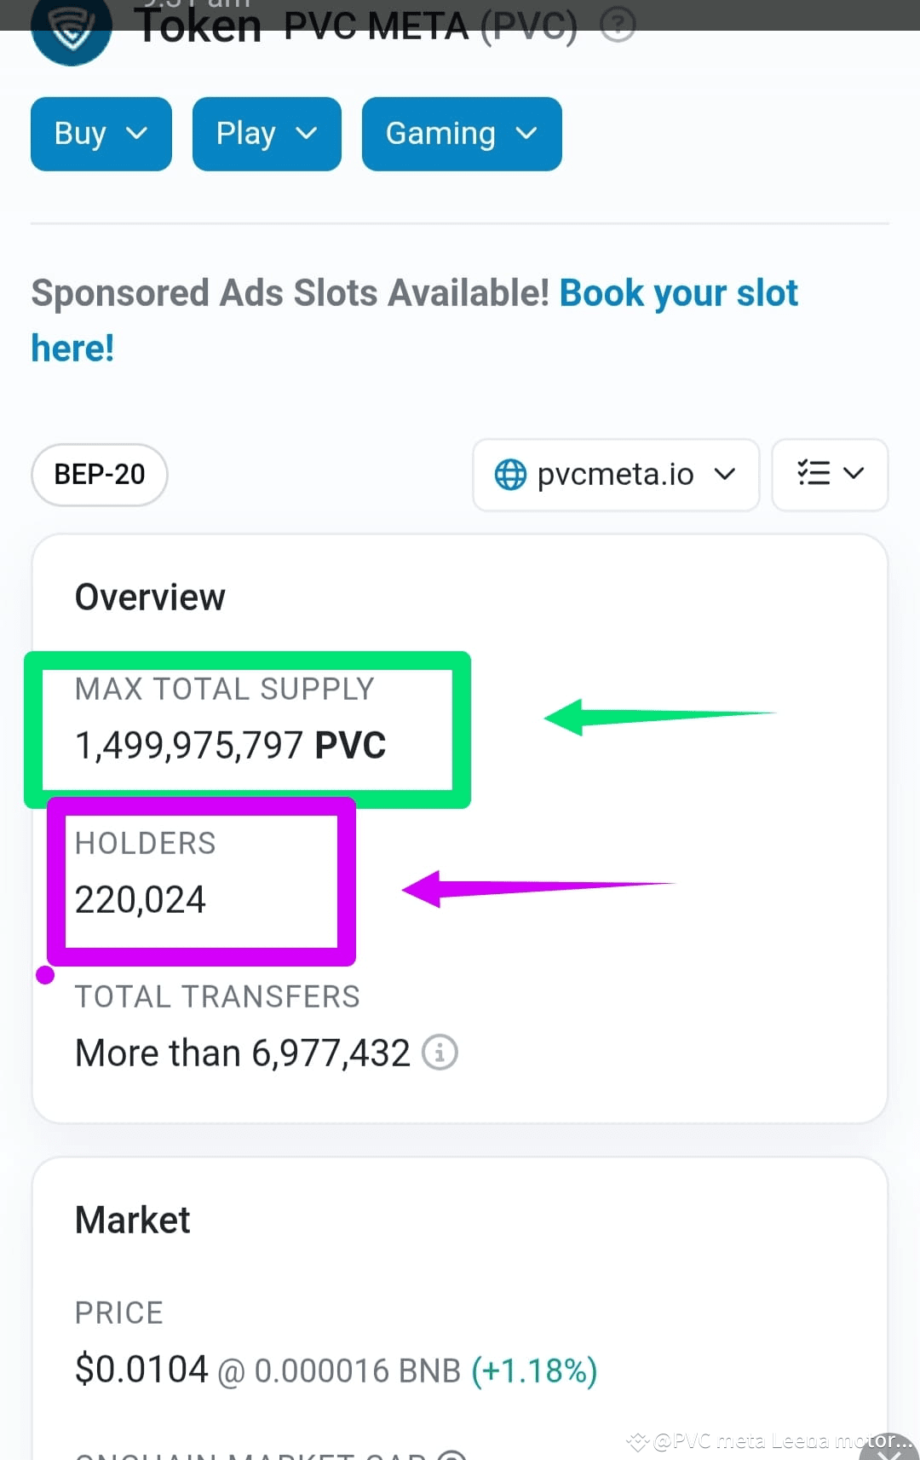Image resolution: width=920 pixels, height=1460 pixels.
Task: Click the More than 6,977,432 transfers value
Action: 241,1052
